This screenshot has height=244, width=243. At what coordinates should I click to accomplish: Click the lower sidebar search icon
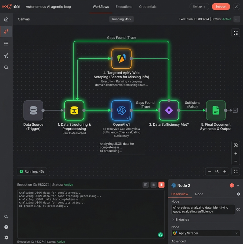pyautogui.click(x=6, y=216)
